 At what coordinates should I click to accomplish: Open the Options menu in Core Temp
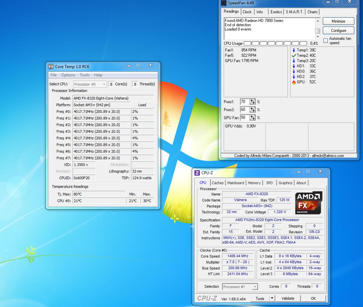tap(68, 75)
